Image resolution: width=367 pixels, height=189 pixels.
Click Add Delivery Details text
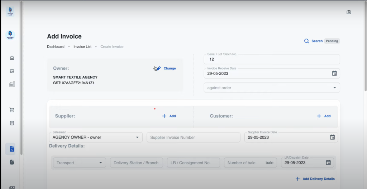(x=319, y=179)
